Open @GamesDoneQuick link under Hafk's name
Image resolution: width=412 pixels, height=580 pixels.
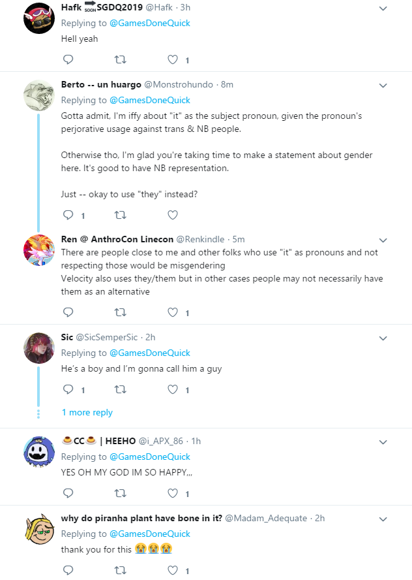(x=150, y=24)
